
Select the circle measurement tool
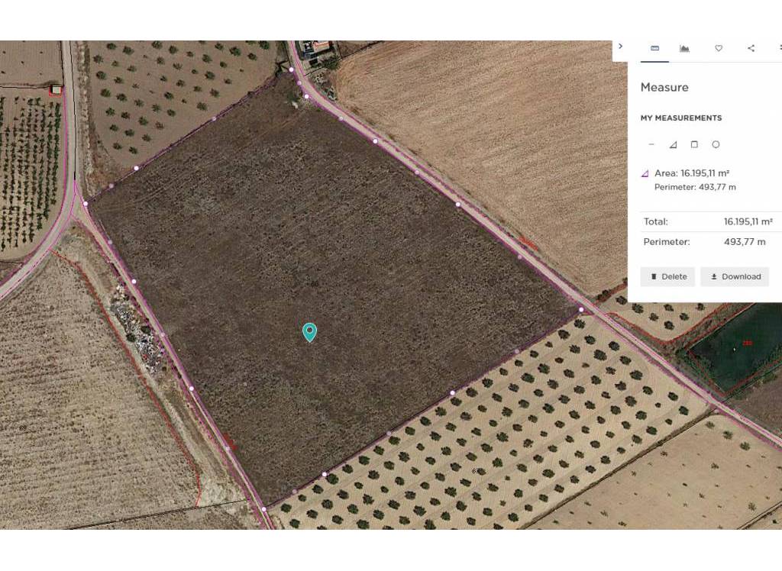pyautogui.click(x=716, y=144)
